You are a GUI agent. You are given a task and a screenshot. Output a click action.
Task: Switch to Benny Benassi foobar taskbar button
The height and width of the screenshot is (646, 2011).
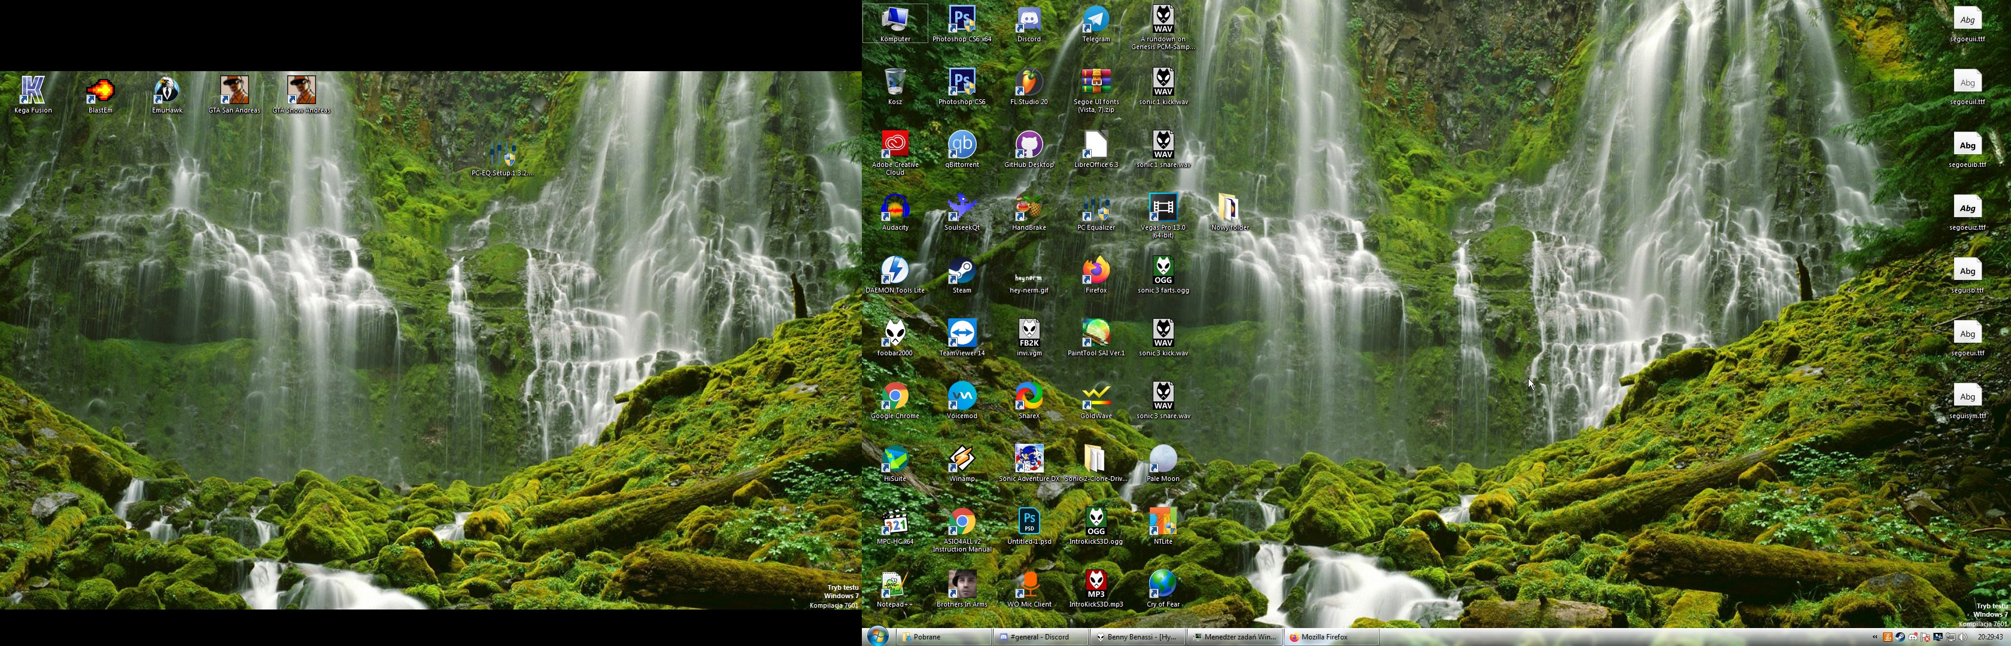coord(1138,636)
